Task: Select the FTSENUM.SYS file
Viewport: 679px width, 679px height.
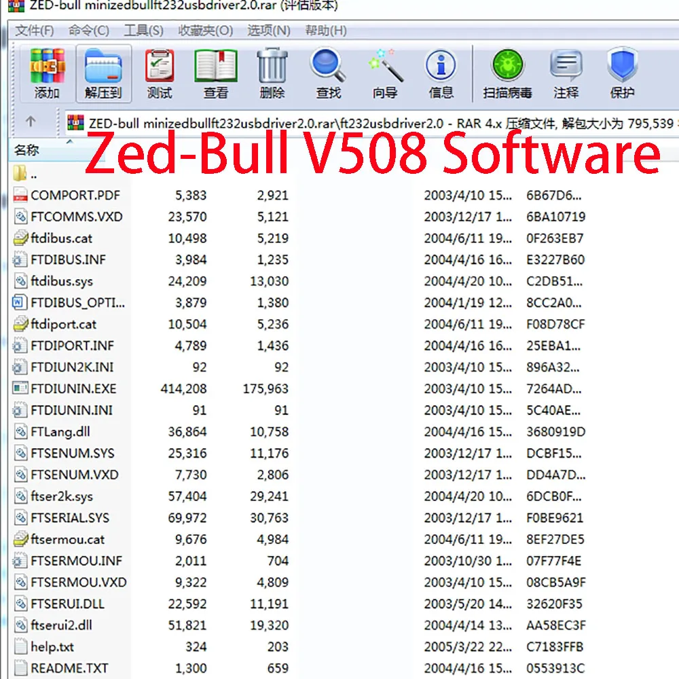Action: pyautogui.click(x=73, y=453)
